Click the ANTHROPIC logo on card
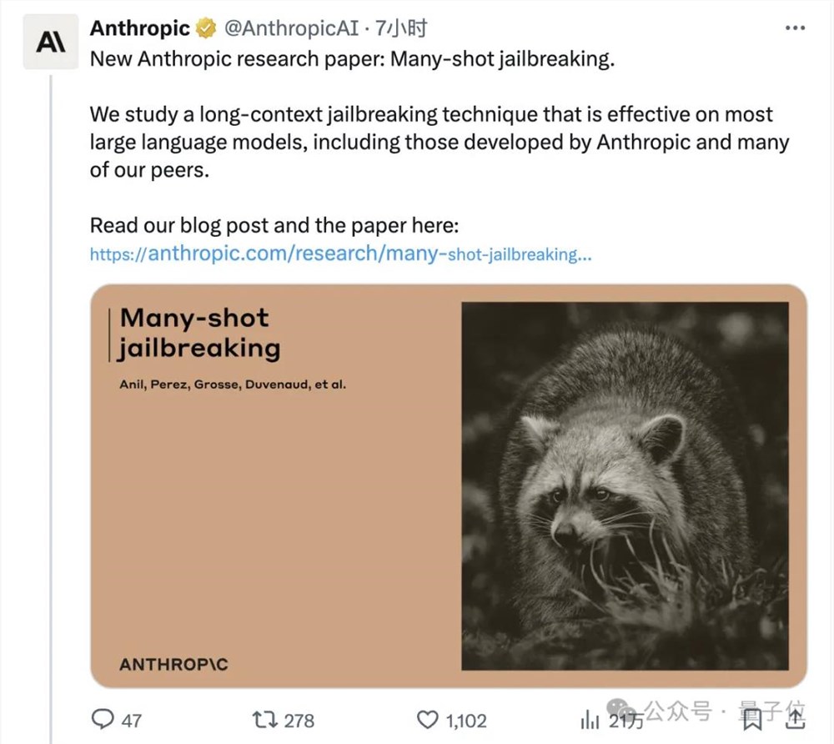Image resolution: width=834 pixels, height=744 pixels. pos(174,664)
